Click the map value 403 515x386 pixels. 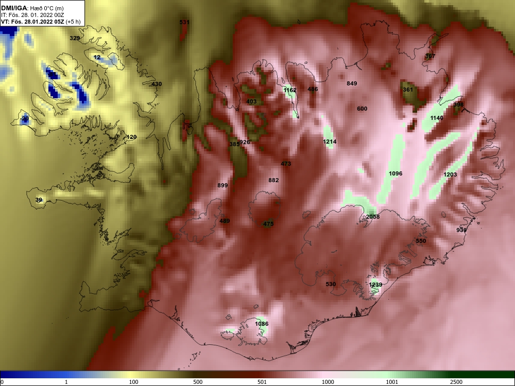[x=252, y=101]
